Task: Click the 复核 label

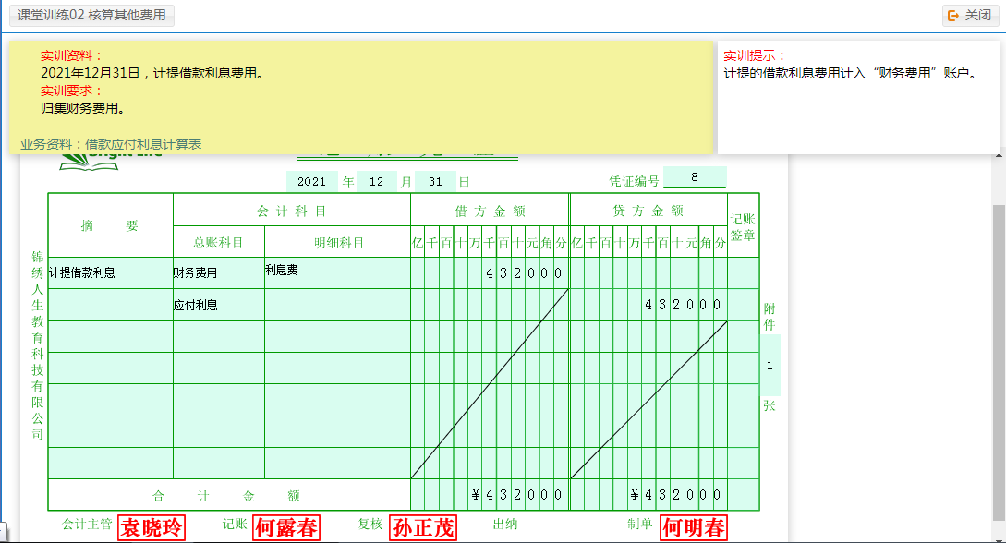Action: (x=370, y=524)
